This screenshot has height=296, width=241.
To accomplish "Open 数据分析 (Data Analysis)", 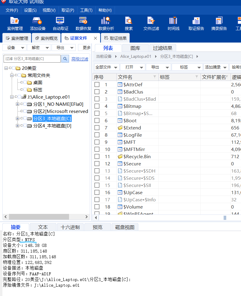I will pos(106,24).
